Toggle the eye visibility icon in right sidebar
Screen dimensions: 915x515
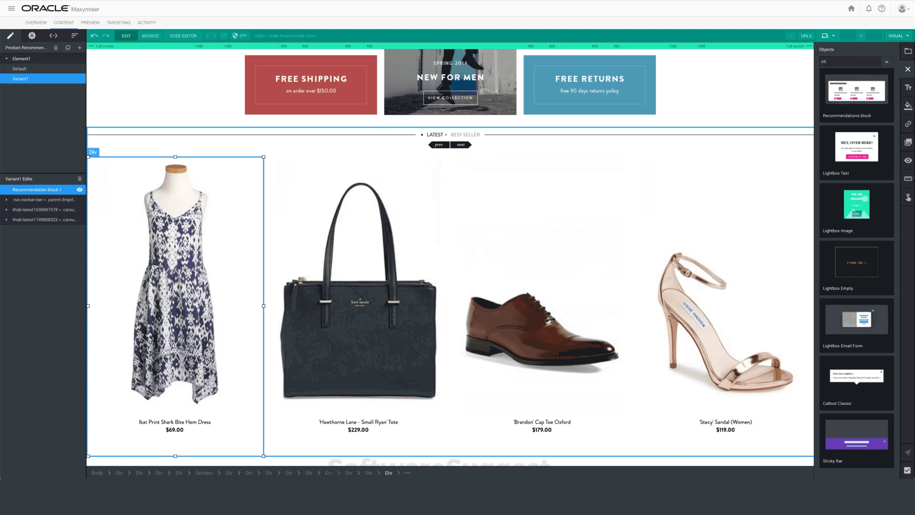[908, 161]
